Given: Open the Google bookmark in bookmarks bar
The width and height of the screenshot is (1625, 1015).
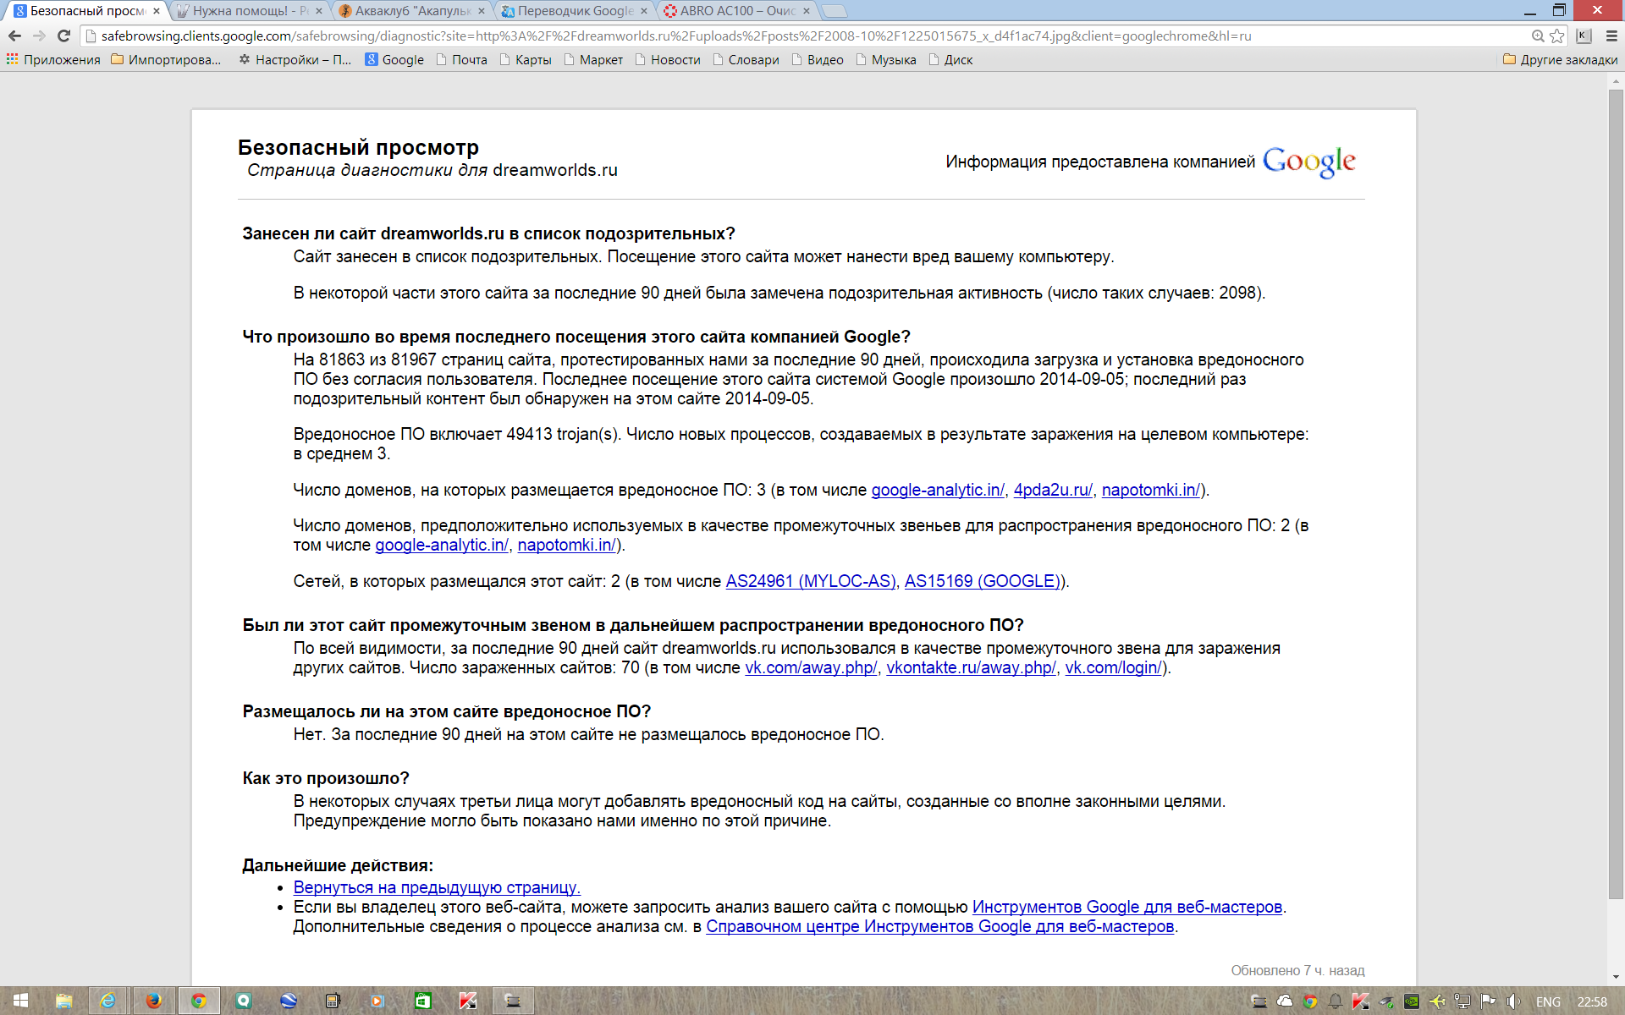Looking at the screenshot, I should (394, 59).
